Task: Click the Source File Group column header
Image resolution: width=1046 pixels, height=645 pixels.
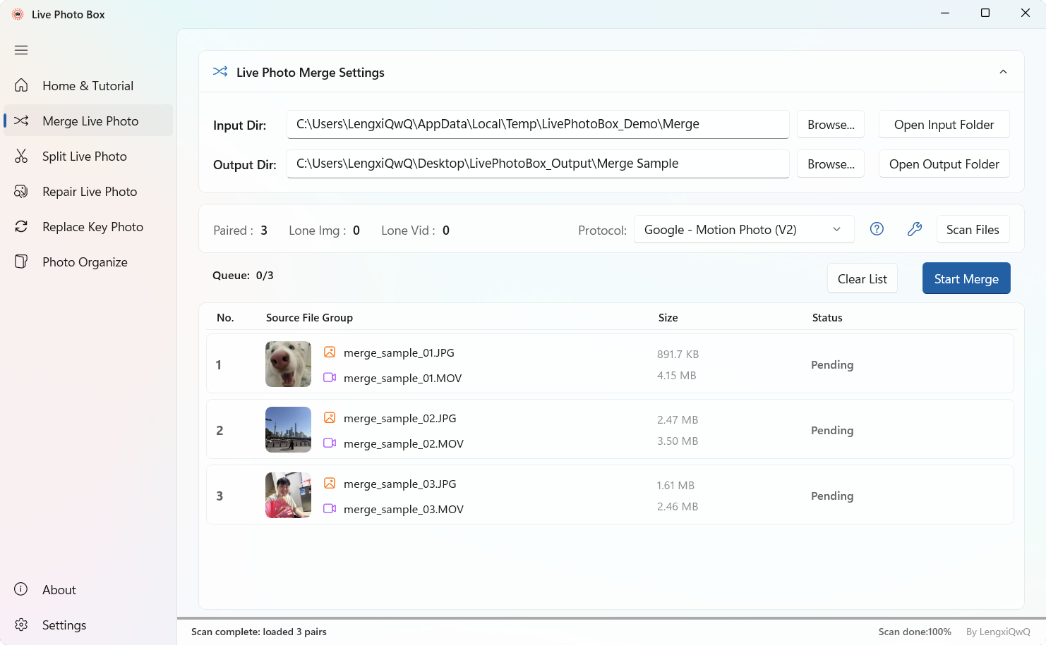Action: 309,317
